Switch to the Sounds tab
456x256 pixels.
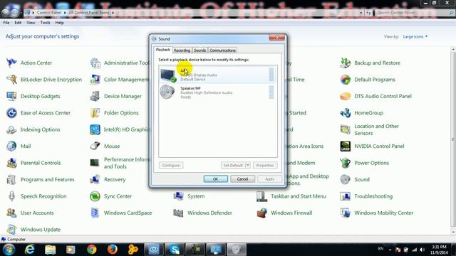(x=199, y=50)
